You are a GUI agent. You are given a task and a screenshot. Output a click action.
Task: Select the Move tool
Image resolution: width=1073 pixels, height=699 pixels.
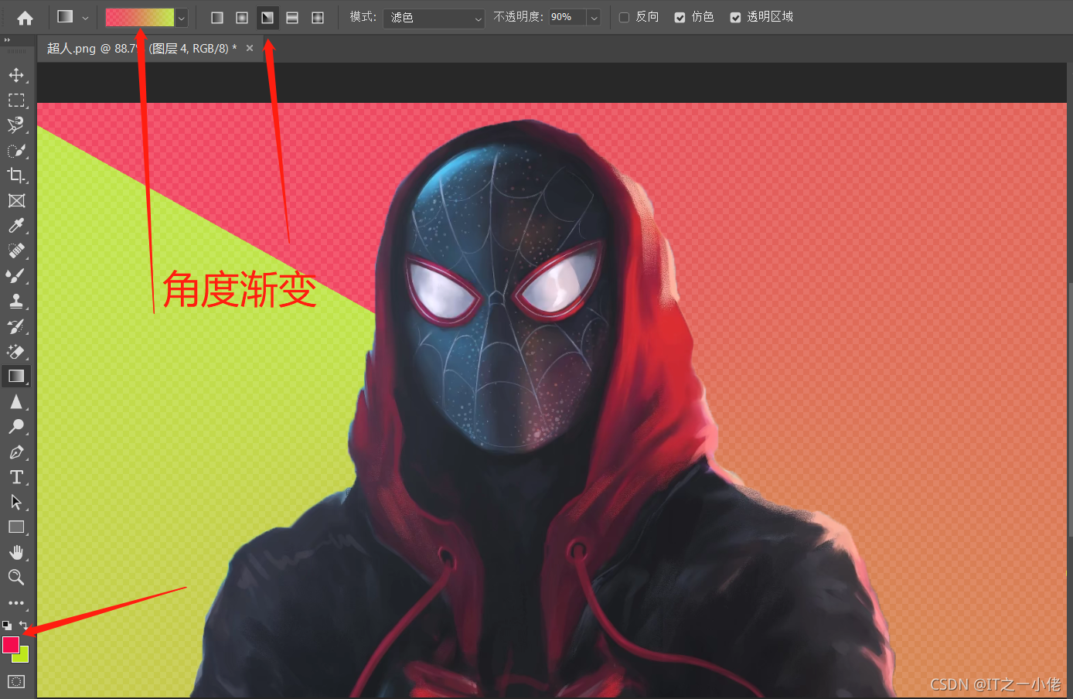click(16, 75)
